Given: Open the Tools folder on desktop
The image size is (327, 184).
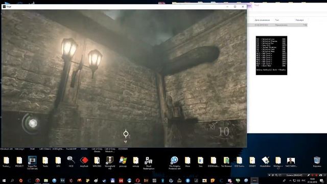Looking at the screenshot, I should (x=45, y=162).
